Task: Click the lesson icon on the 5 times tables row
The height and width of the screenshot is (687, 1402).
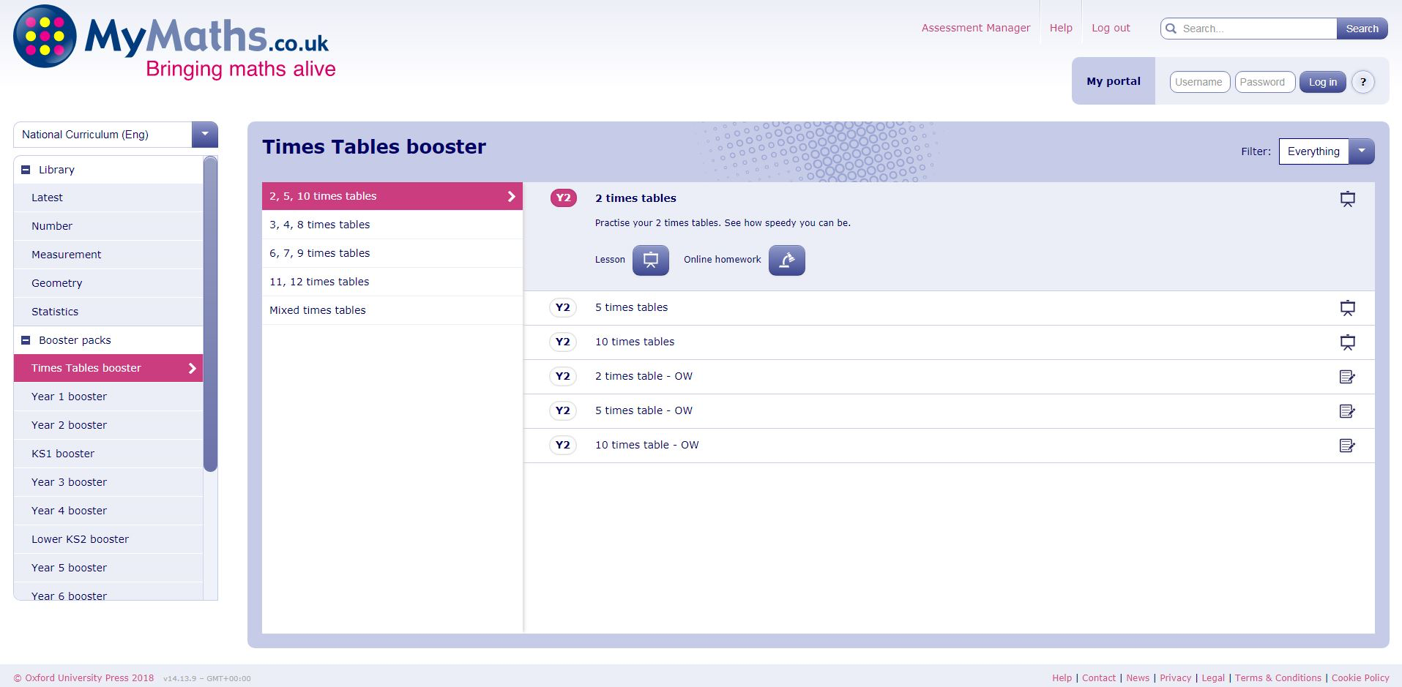Action: tap(1347, 308)
